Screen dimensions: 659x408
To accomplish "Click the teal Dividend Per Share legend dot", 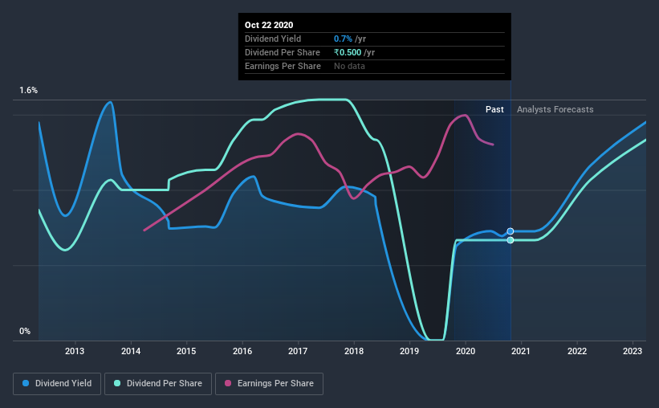I will (x=117, y=383).
